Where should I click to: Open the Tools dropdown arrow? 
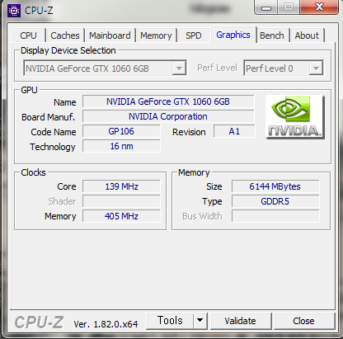click(x=200, y=320)
